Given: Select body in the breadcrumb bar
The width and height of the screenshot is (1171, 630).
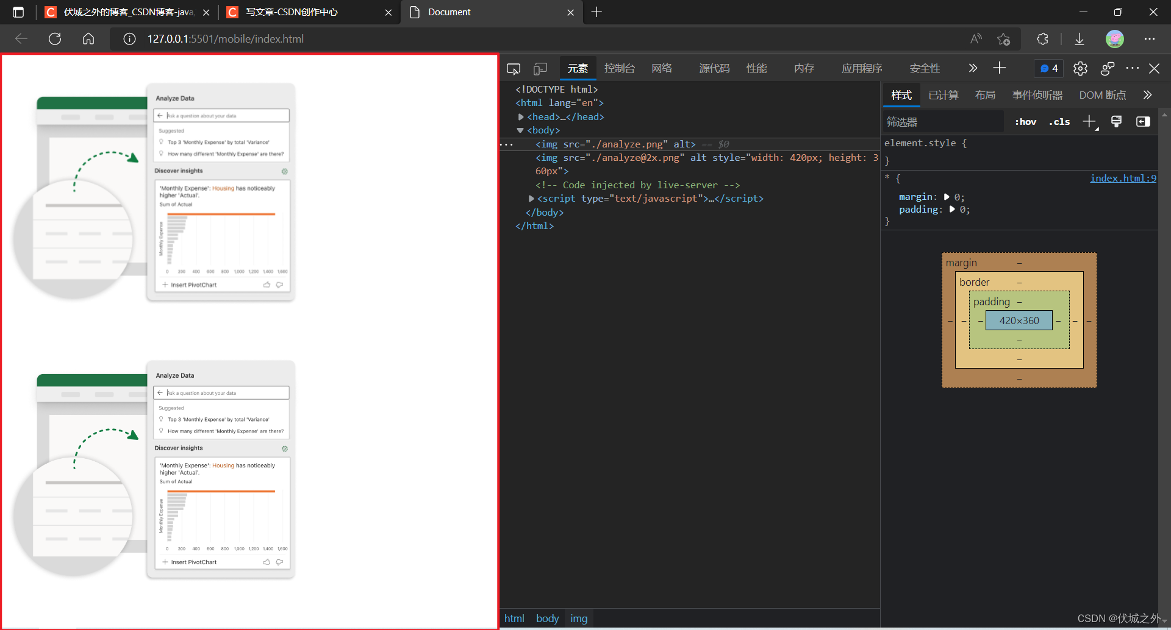Looking at the screenshot, I should [547, 618].
